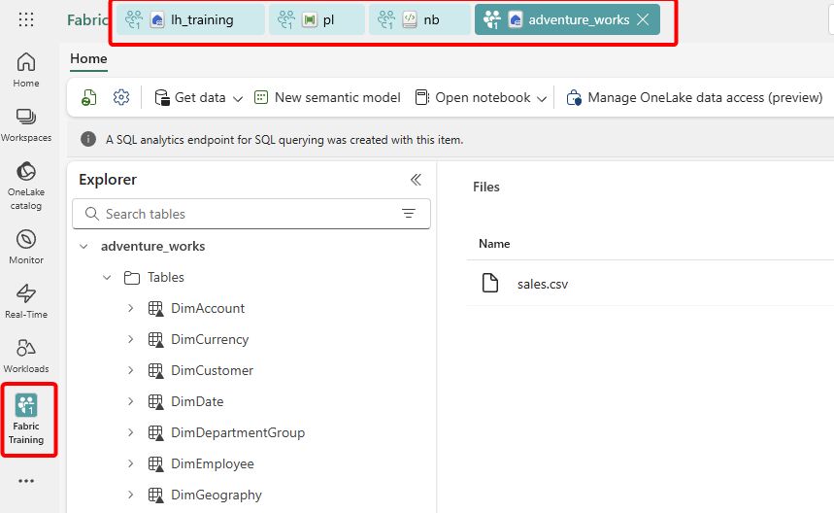Click the adventure_works root label
Viewport: 834px width, 513px height.
(x=152, y=247)
